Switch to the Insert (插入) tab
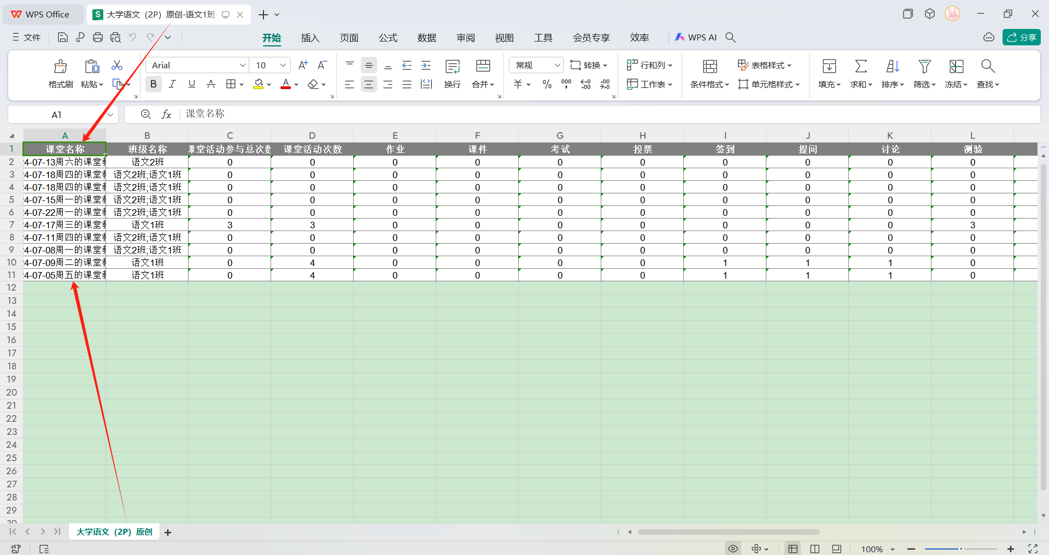The width and height of the screenshot is (1049, 555). coord(310,38)
